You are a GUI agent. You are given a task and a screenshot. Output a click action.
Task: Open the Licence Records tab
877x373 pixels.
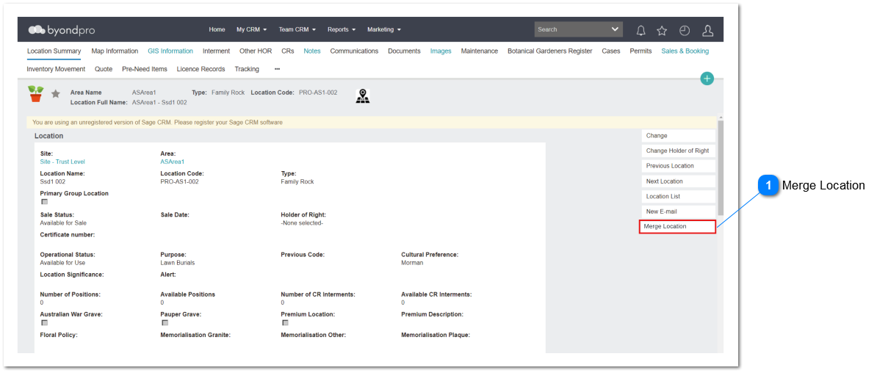pos(201,69)
